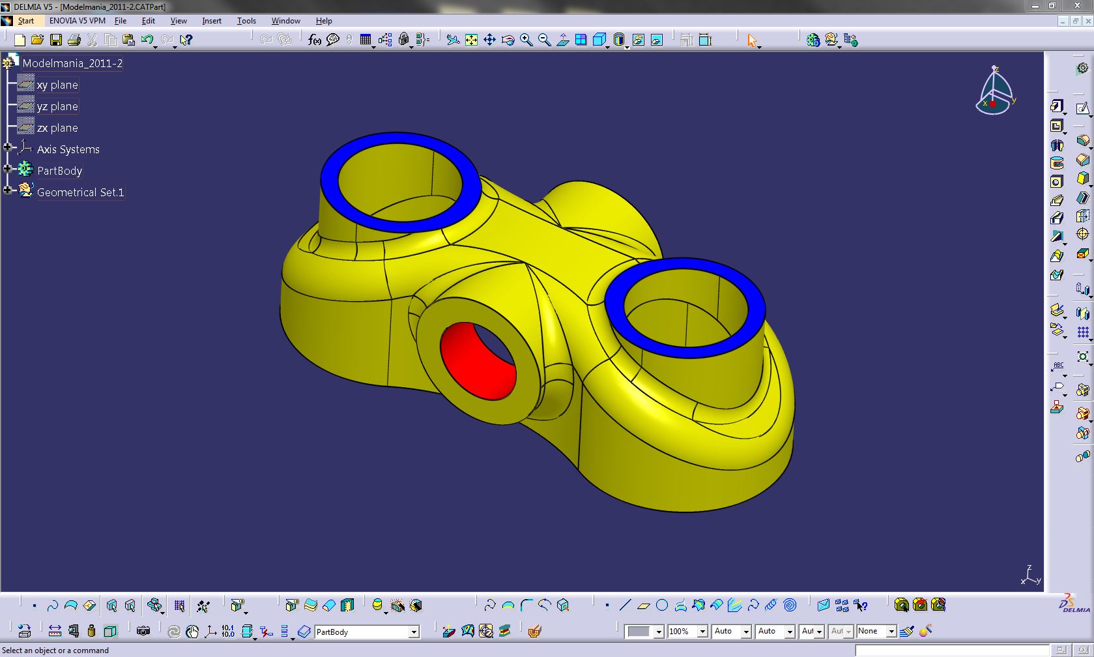This screenshot has width=1094, height=657.
Task: Click the Measure Between icon
Action: click(55, 631)
